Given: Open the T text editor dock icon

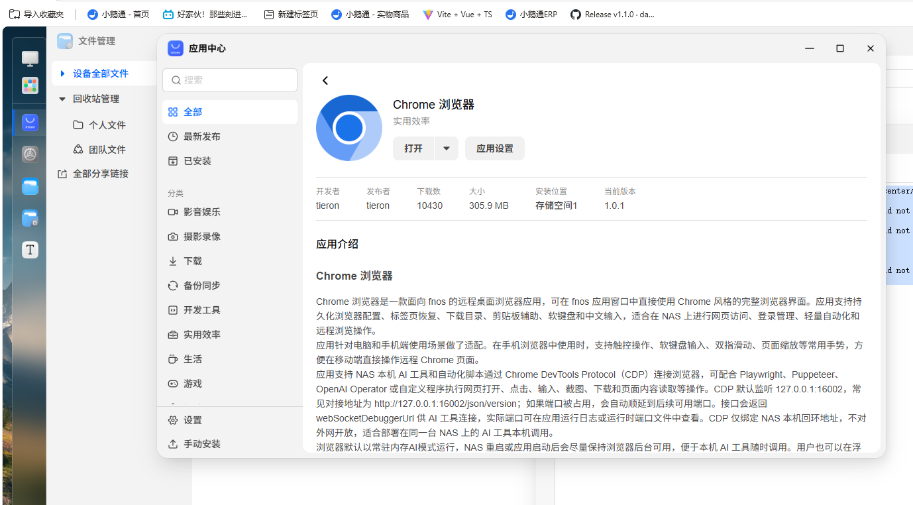Looking at the screenshot, I should [x=30, y=250].
